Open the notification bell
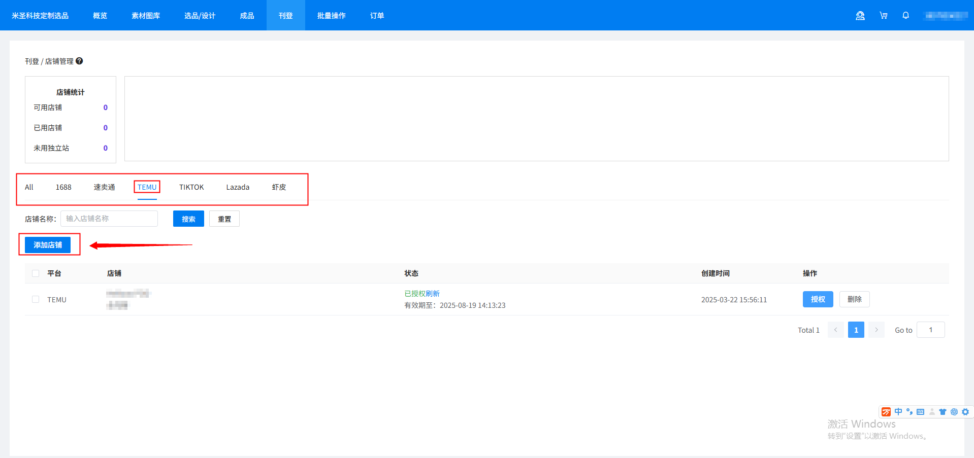 tap(905, 16)
